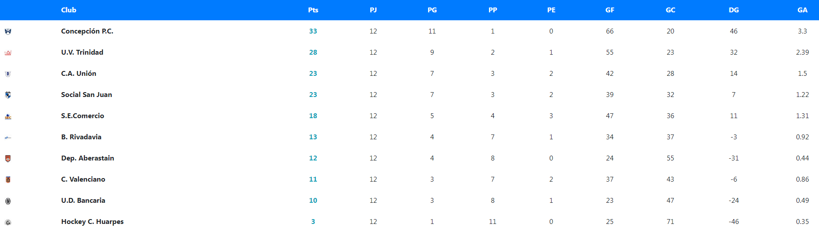Click the Concepción P.C. club crest icon

click(8, 31)
